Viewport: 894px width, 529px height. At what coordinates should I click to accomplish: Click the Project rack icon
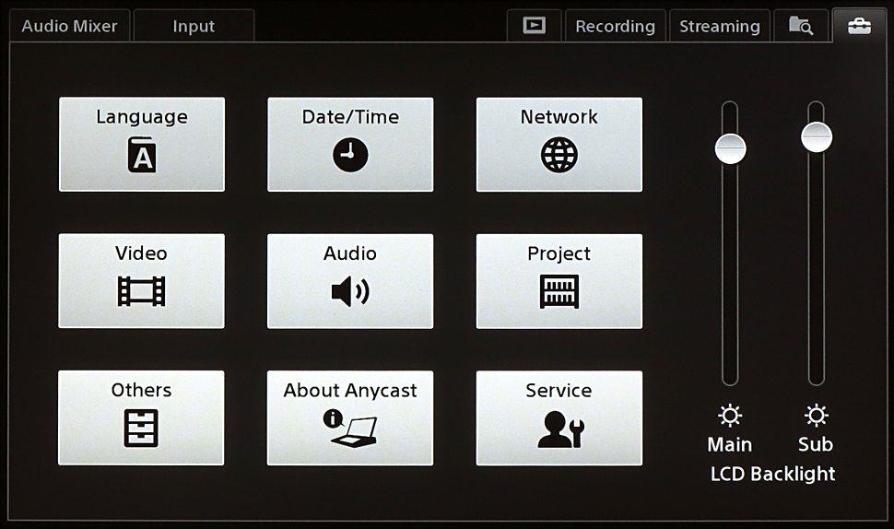coord(559,292)
